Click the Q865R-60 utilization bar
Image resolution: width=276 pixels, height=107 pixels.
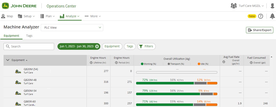tap(177, 105)
